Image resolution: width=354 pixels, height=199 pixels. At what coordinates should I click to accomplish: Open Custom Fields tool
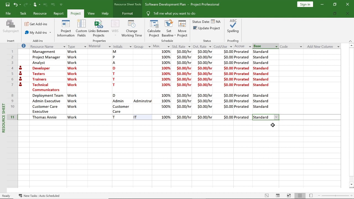tap(81, 28)
